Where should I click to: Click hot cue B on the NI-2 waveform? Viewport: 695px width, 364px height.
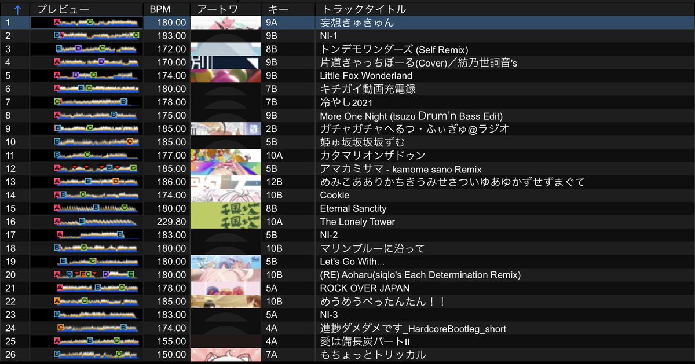coord(120,235)
